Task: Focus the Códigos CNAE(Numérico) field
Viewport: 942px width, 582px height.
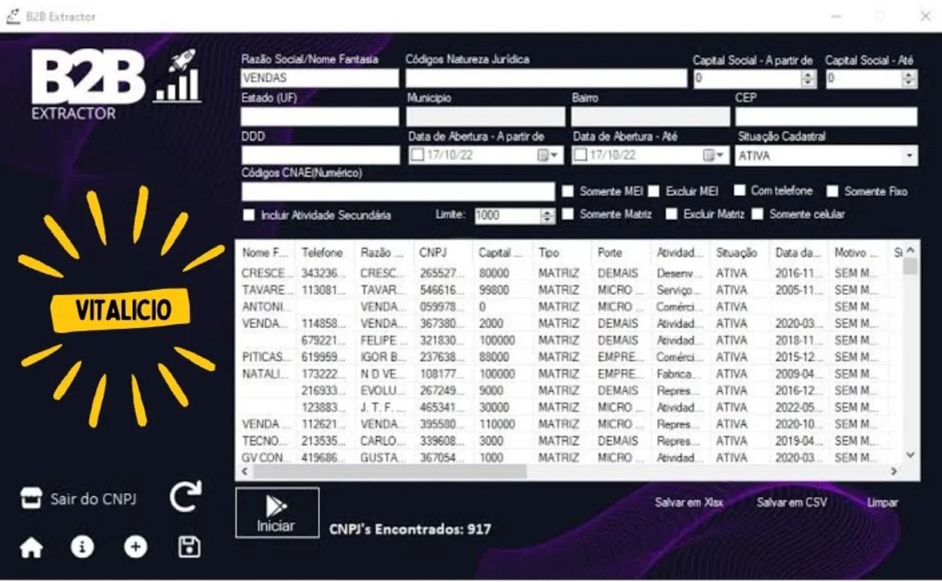Action: [x=398, y=191]
